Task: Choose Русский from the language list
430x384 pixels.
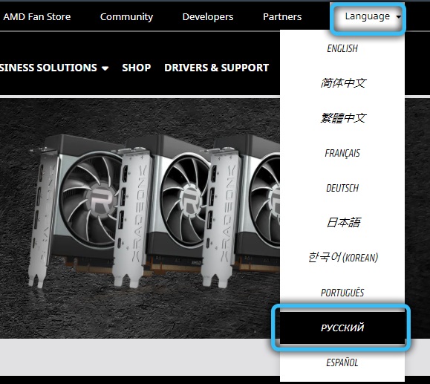Action: coord(342,328)
